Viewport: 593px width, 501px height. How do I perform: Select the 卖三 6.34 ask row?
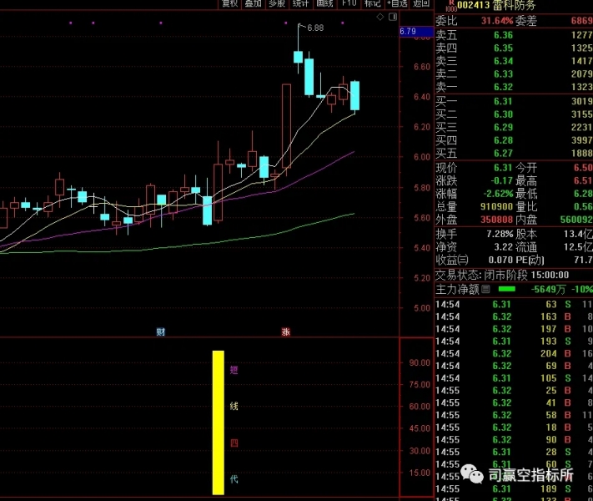pyautogui.click(x=514, y=61)
